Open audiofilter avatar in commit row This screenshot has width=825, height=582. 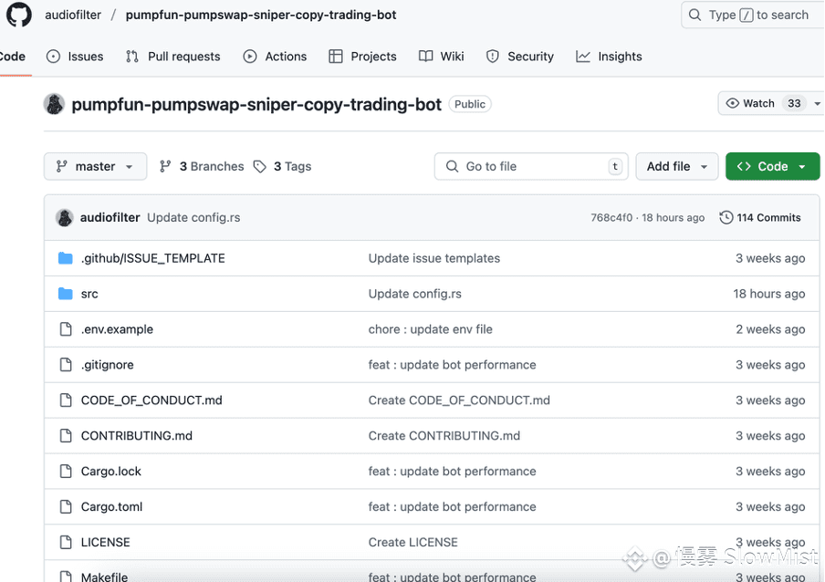(65, 218)
